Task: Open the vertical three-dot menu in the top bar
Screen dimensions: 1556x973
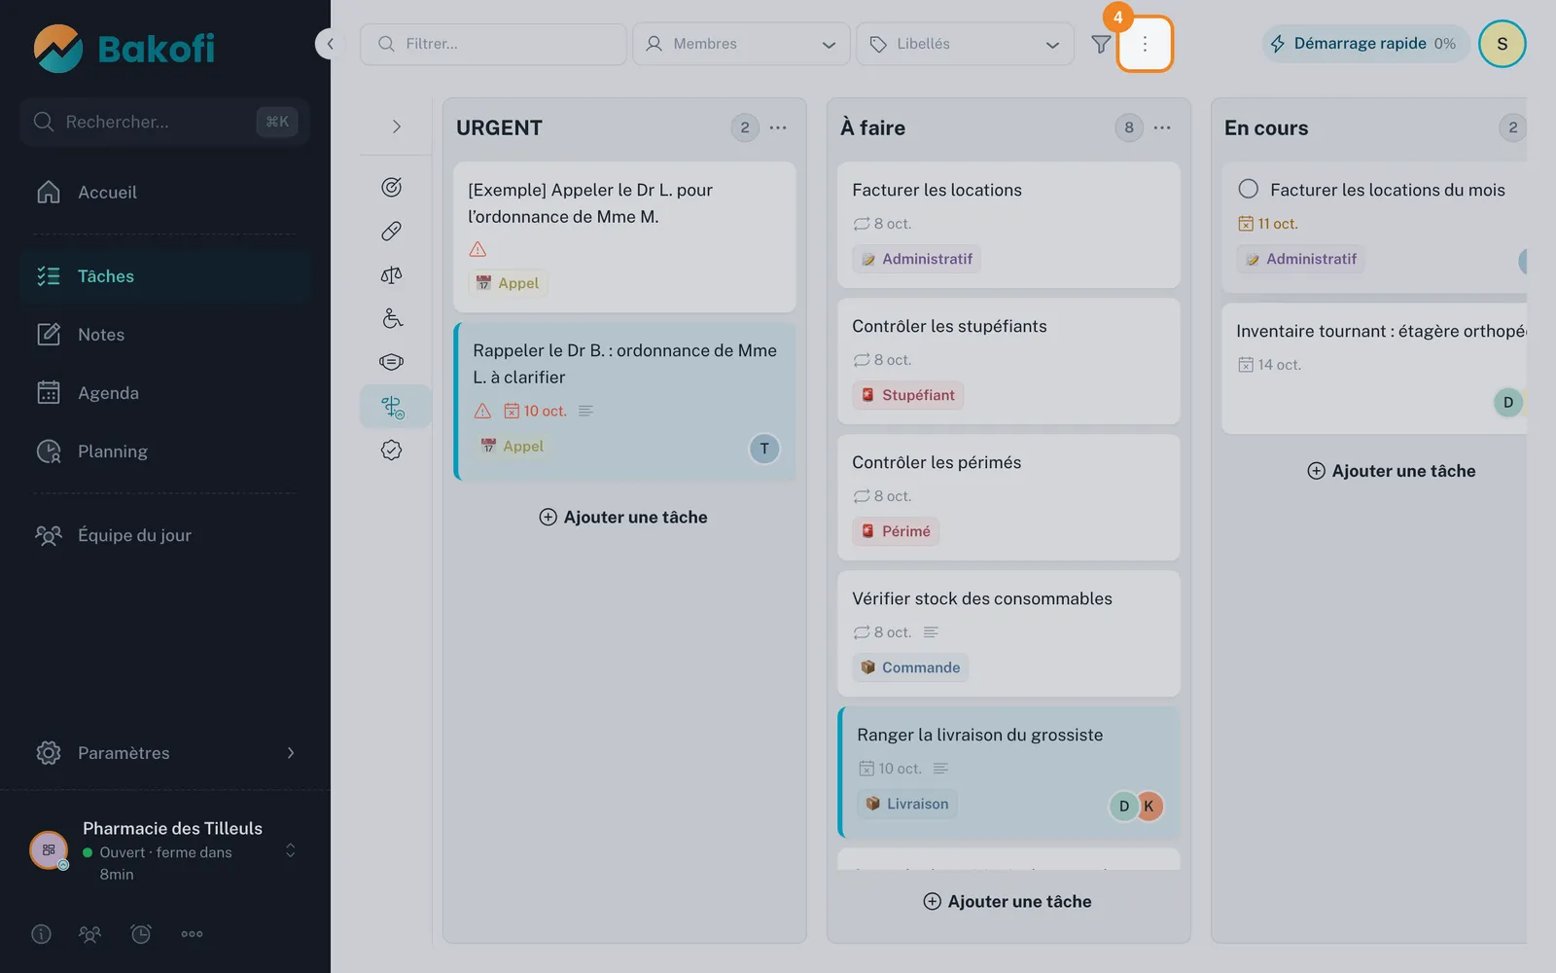Action: point(1145,44)
